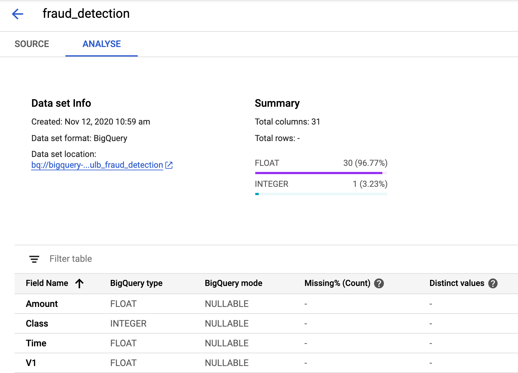Sort by the Field Name column header
Screen dimensions: 518x373
[x=47, y=283]
